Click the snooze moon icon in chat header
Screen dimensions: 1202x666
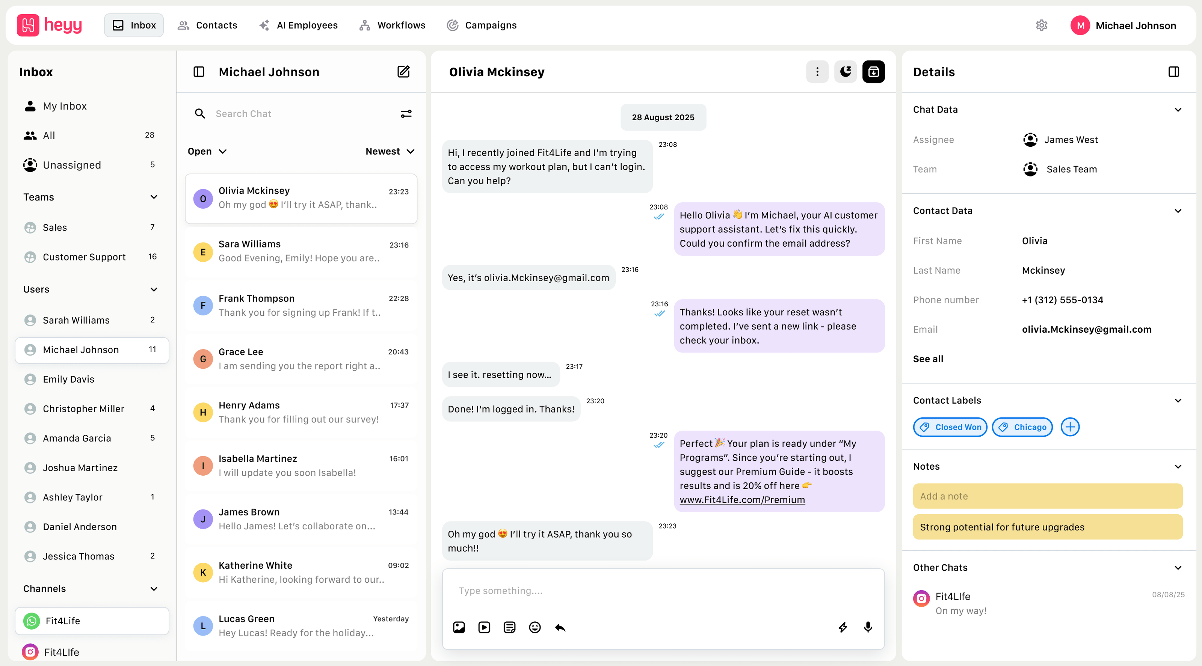[846, 72]
